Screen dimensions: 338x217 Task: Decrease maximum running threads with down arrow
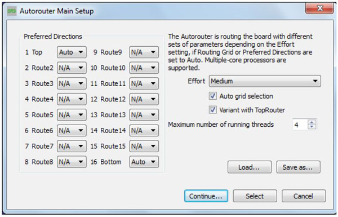(312, 127)
